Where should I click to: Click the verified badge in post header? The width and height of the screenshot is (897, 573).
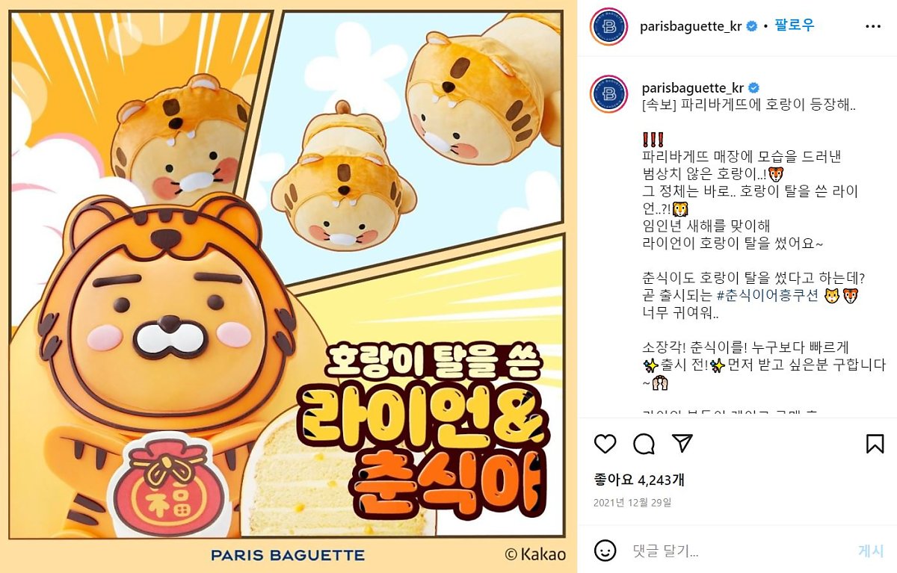[752, 26]
